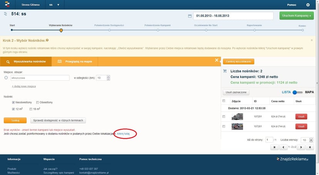Remove carrier 107281 with Usuń button

301,126
